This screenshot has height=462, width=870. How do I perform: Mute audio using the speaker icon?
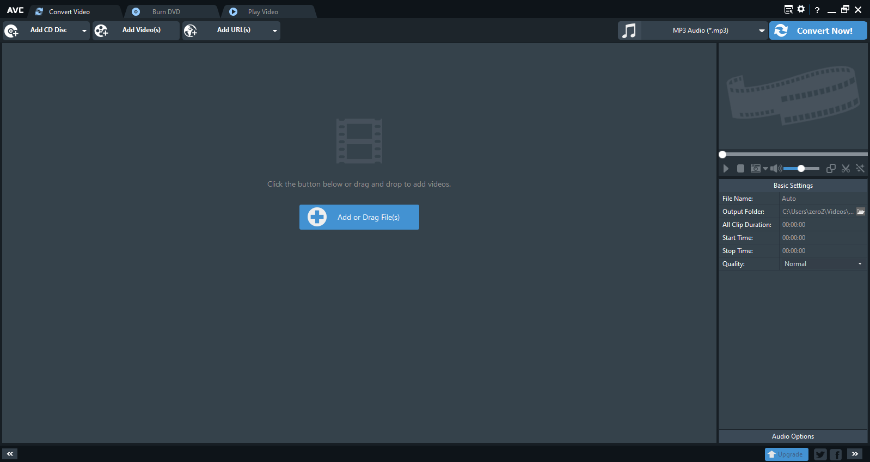click(x=776, y=169)
